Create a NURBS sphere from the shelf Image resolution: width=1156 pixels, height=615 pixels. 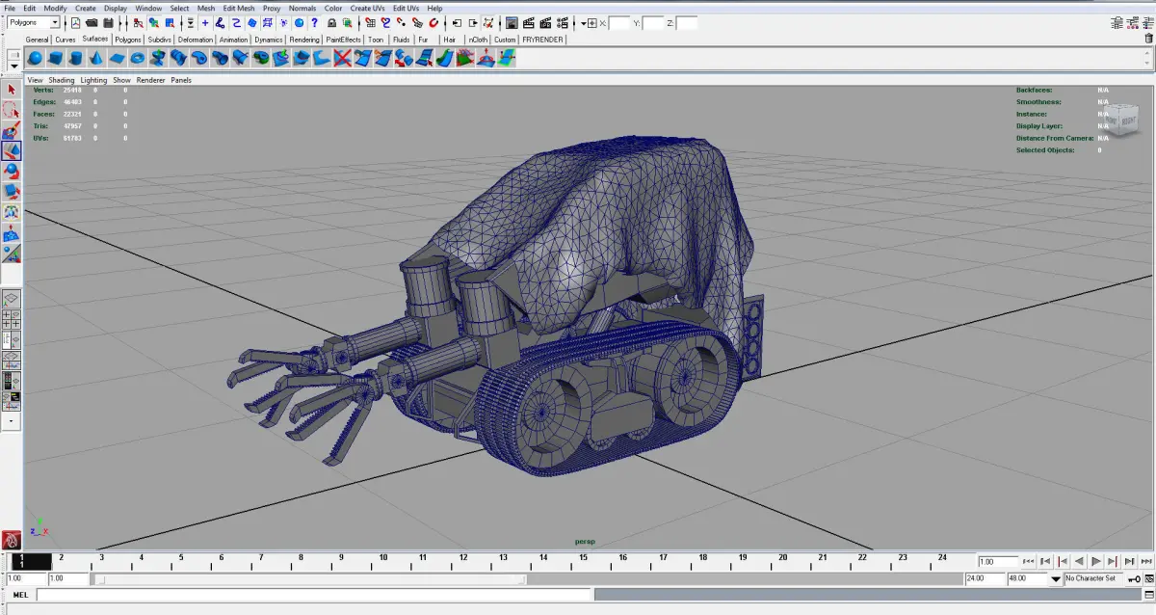click(x=35, y=58)
